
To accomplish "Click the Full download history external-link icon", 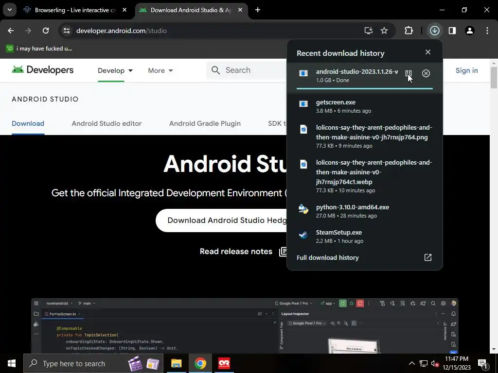I will pos(428,257).
